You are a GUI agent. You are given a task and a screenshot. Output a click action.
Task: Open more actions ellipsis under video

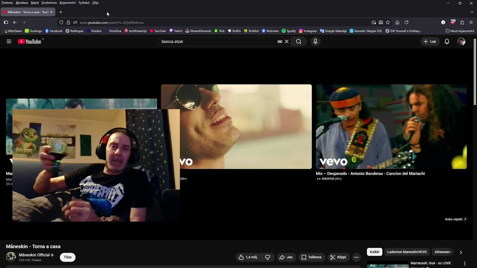(x=356, y=257)
